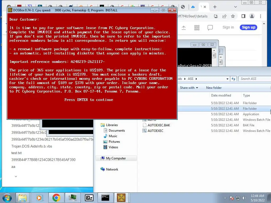Select the AUTOEXEC.BAK file
This screenshot has height=203, width=271.
pyautogui.click(x=159, y=125)
